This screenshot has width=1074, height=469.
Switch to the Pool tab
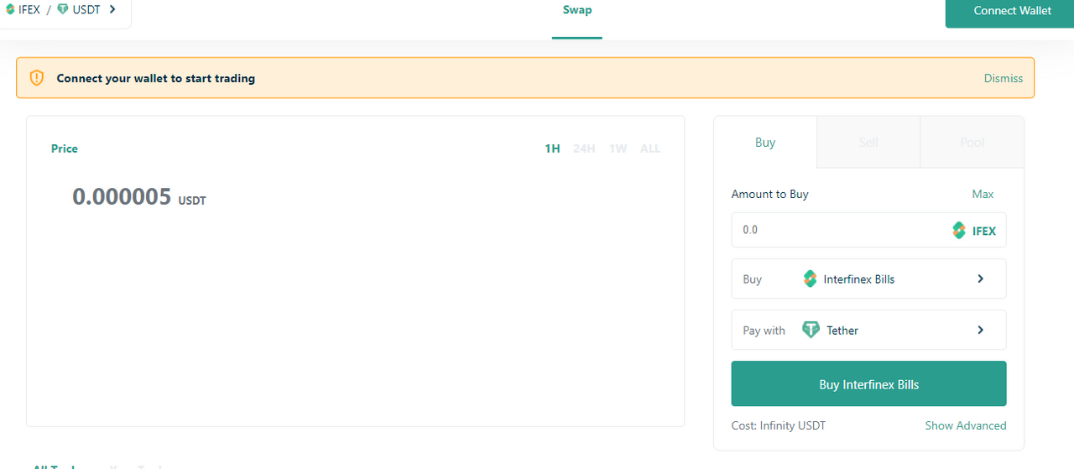coord(972,143)
